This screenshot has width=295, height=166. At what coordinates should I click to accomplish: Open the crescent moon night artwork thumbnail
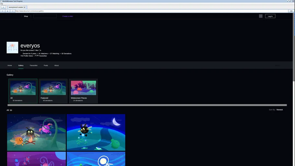pyautogui.click(x=96, y=133)
